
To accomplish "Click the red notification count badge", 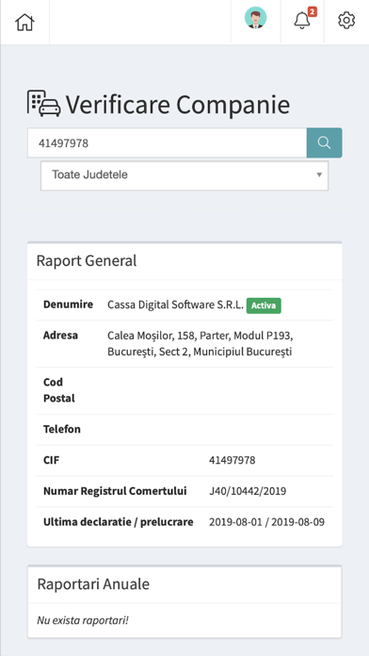I will [x=313, y=11].
